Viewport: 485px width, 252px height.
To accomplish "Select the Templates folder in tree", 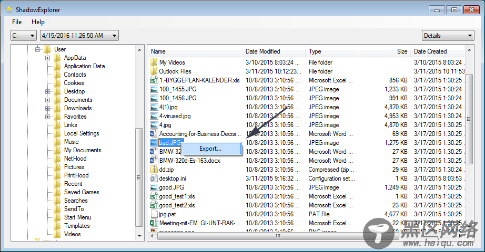I will pos(77,226).
